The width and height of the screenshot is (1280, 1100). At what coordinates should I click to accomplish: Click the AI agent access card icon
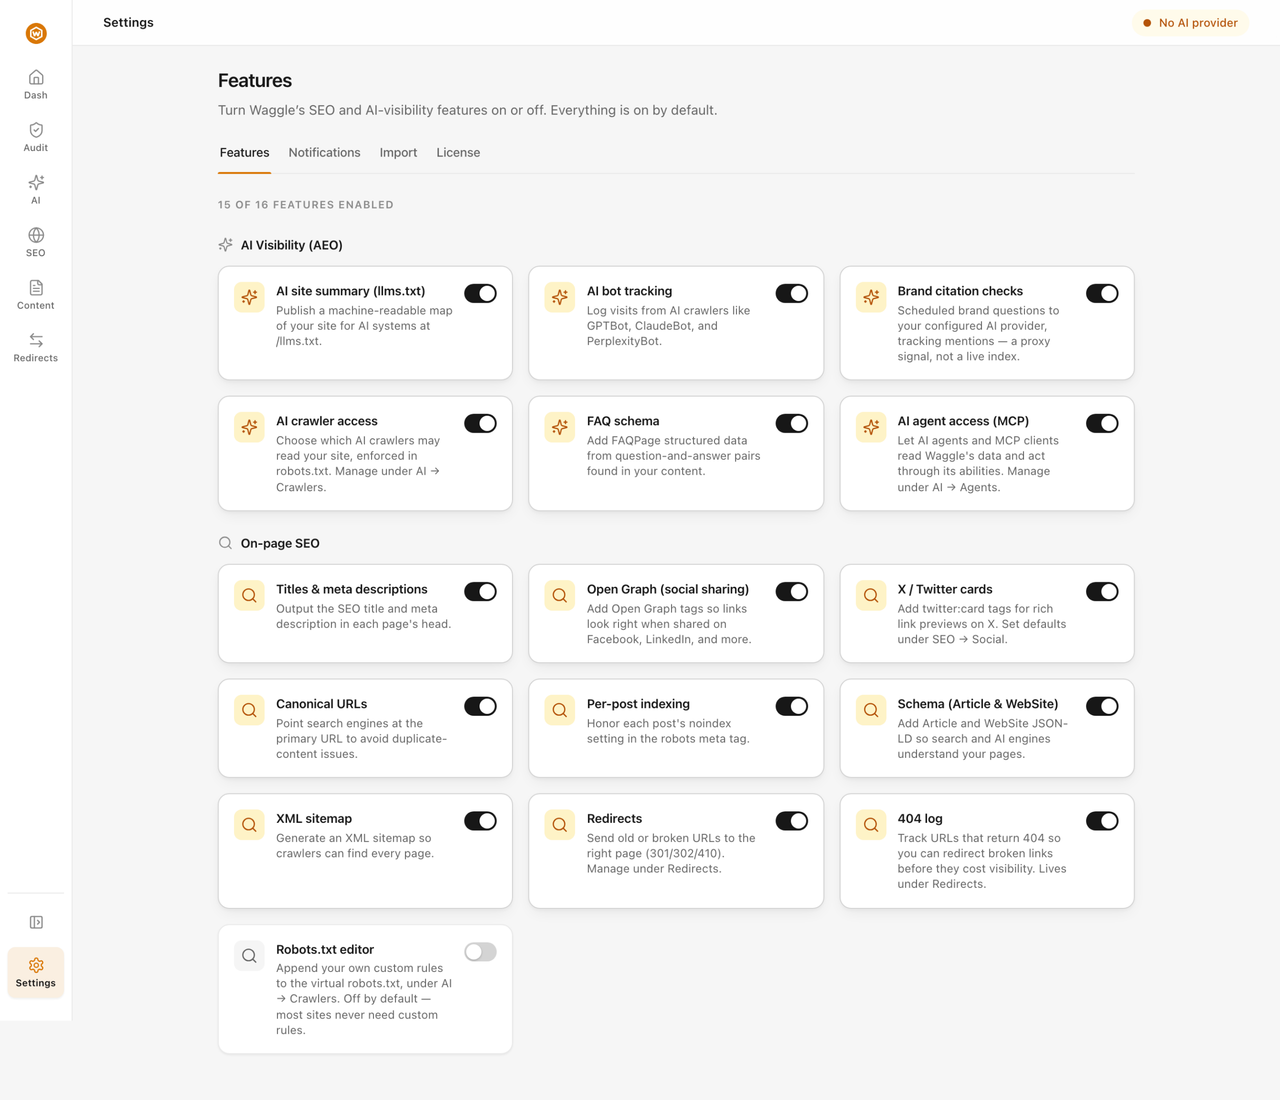tap(871, 427)
